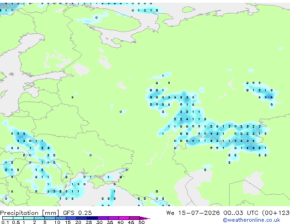This screenshot has height=224, width=290.
Task: Open the weatheronline.co.uk link
Action: pos(252,220)
